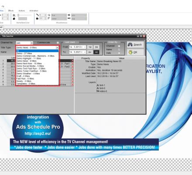Screen dimensions: 192x175
Task: Delete row 4 with red X icon
Action: (72, 70)
